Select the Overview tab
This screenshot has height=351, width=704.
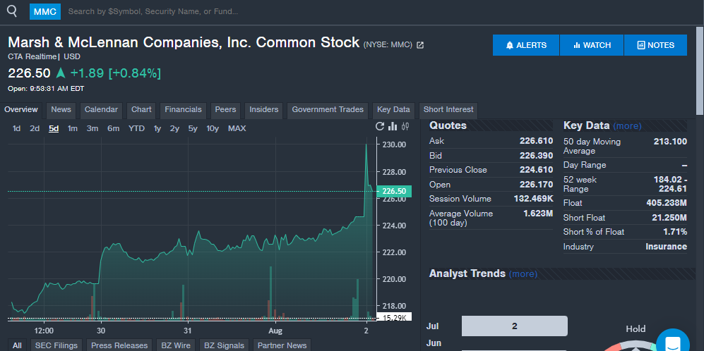pos(21,110)
